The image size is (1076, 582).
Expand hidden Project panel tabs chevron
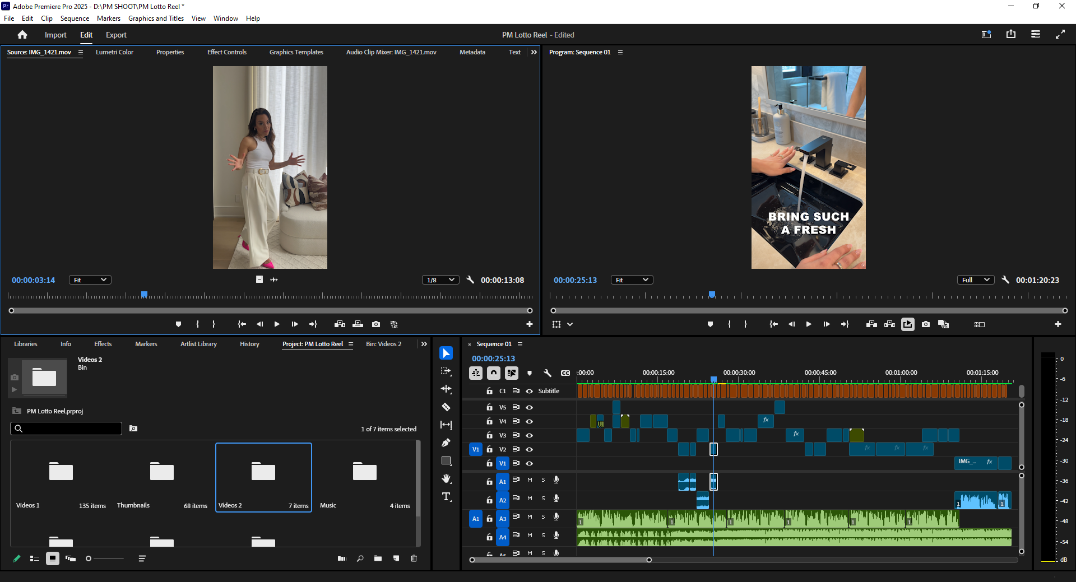click(x=424, y=344)
